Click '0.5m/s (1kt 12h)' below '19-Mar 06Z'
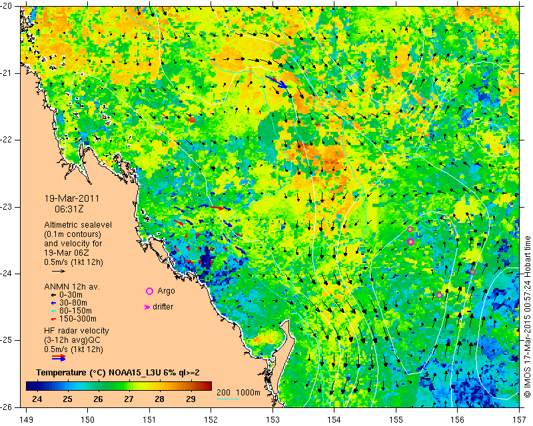 tap(73, 262)
